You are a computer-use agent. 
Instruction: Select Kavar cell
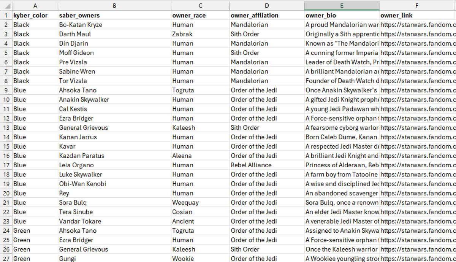[x=114, y=146]
